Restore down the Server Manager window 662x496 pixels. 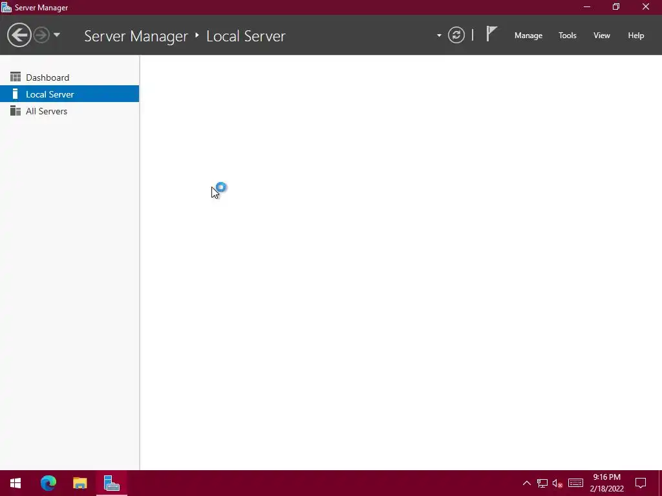(x=616, y=7)
